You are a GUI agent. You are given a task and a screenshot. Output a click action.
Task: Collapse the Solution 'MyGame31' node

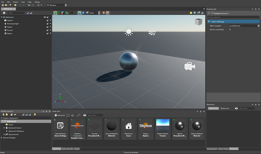coord(1,118)
